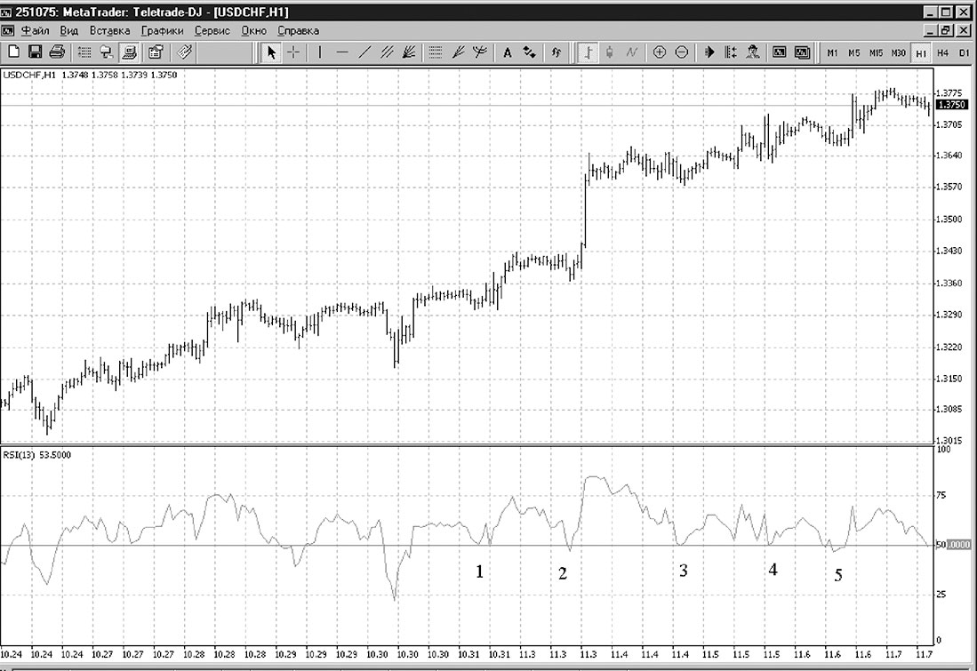This screenshot has height=671, width=977.
Task: Switch timeframe to M15
Action: click(x=876, y=53)
